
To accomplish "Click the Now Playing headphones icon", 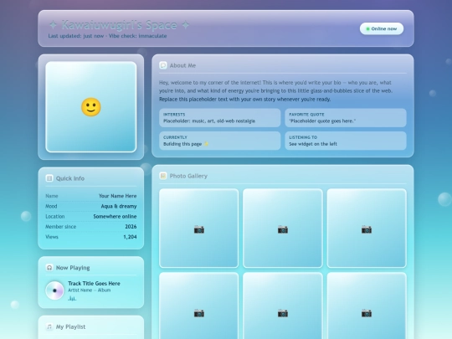I will click(49, 268).
